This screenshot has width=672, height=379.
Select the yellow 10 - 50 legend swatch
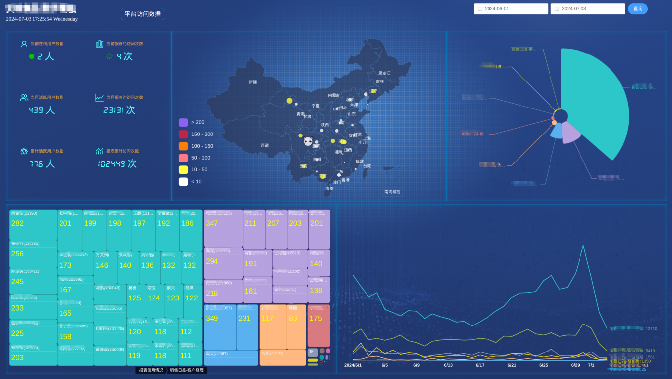pos(183,169)
